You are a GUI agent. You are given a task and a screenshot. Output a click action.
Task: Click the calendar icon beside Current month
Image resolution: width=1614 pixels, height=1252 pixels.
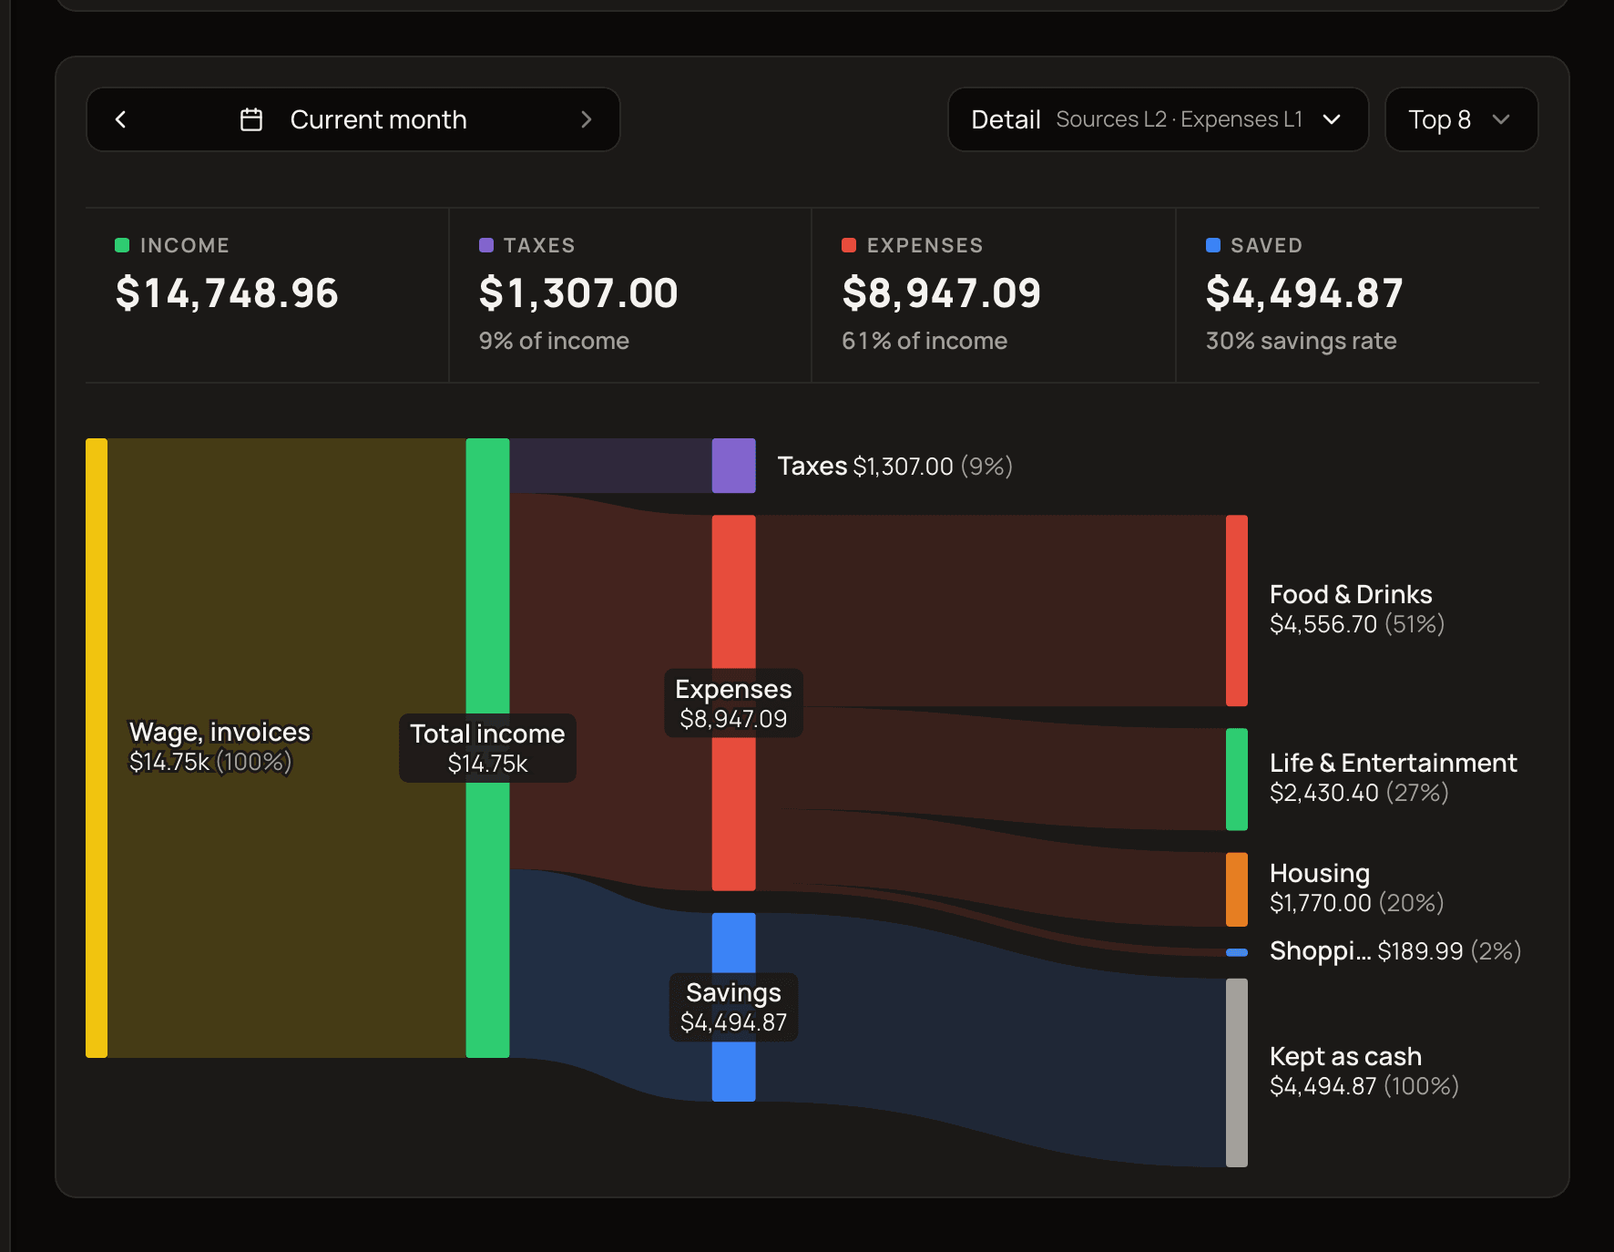pyautogui.click(x=251, y=119)
